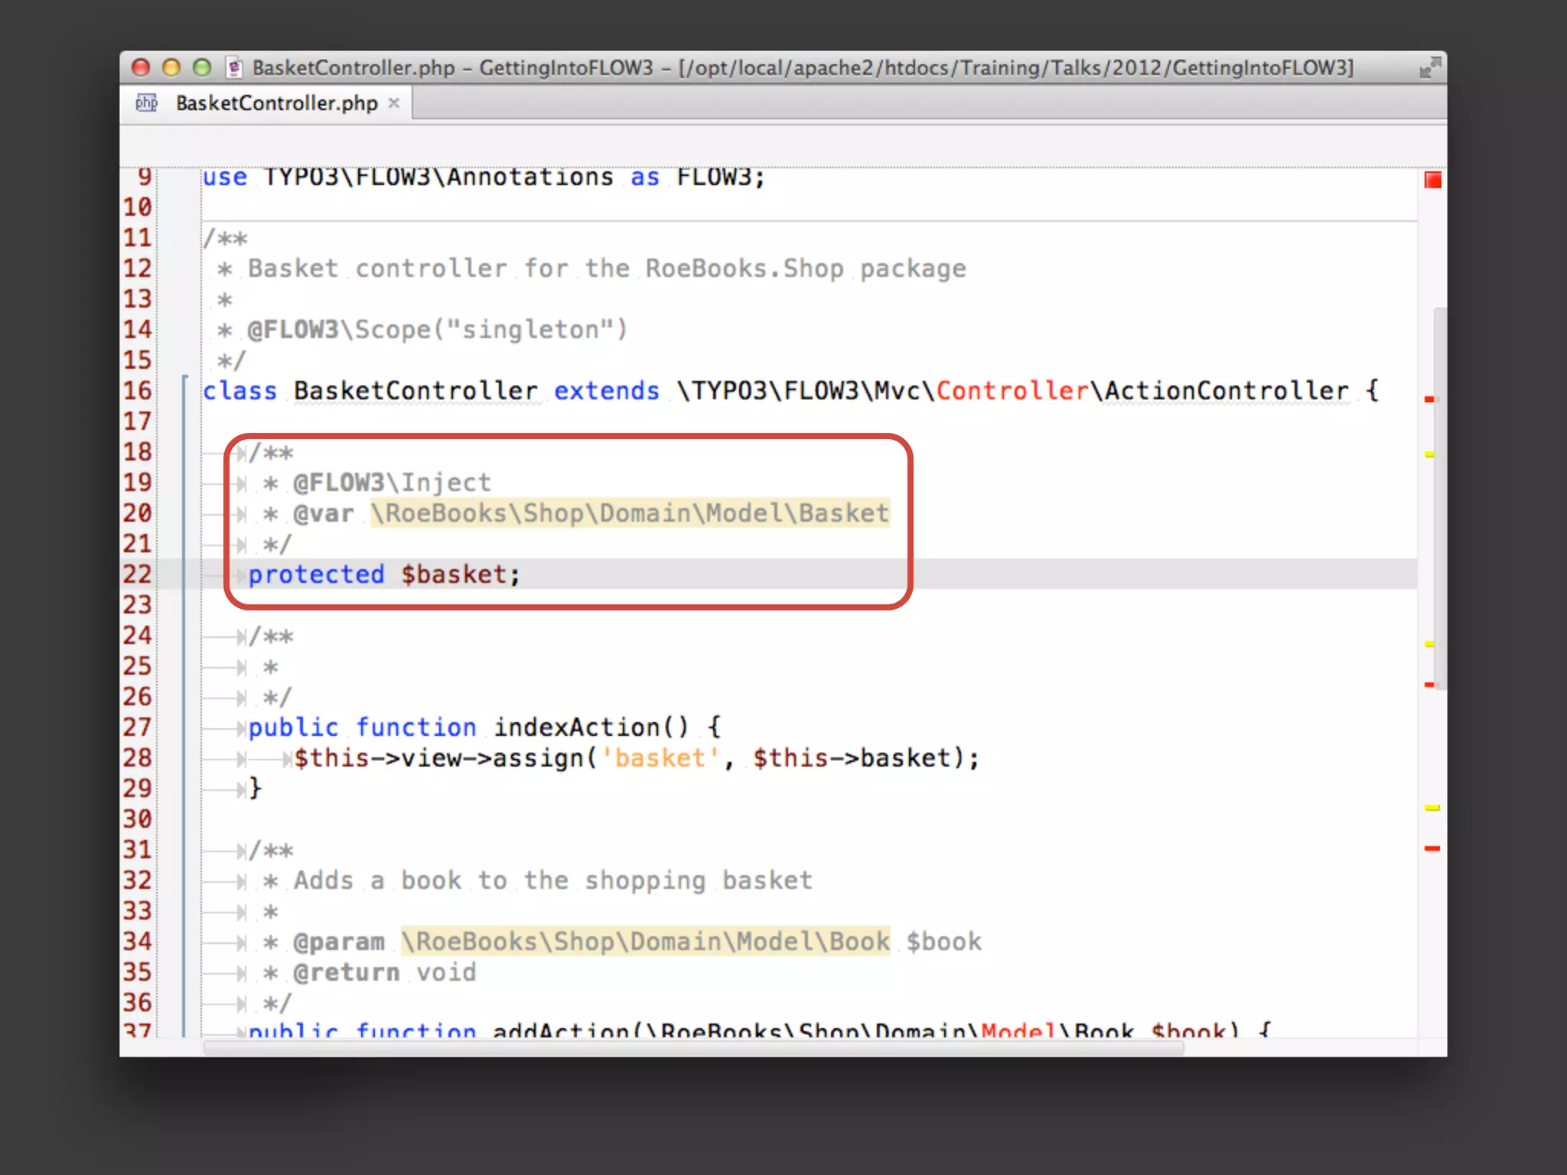Click the horizontal scrollbar at bottom
This screenshot has height=1175, width=1567.
[x=692, y=1047]
